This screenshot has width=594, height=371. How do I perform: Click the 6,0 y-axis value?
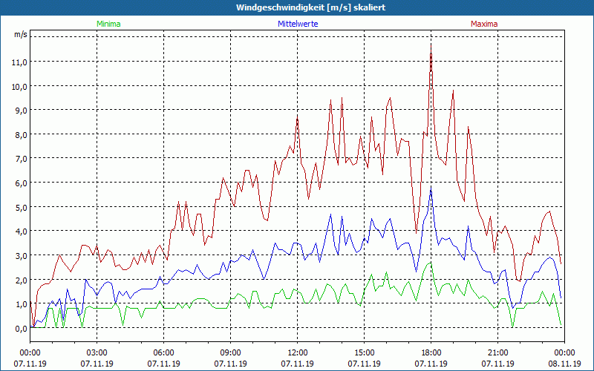(22, 183)
